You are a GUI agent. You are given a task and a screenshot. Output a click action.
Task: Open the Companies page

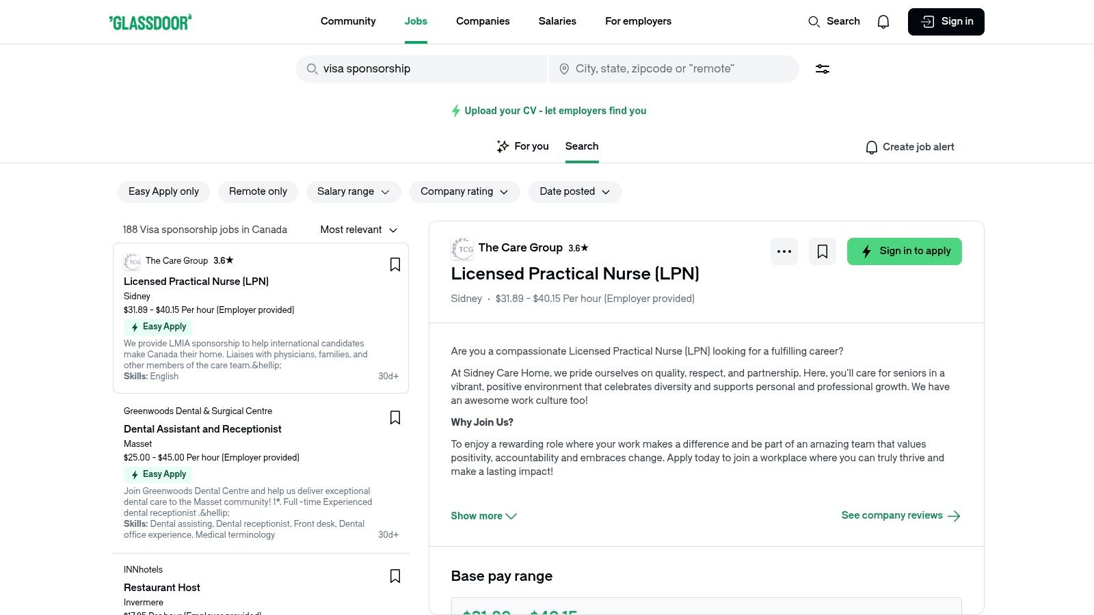click(x=483, y=21)
